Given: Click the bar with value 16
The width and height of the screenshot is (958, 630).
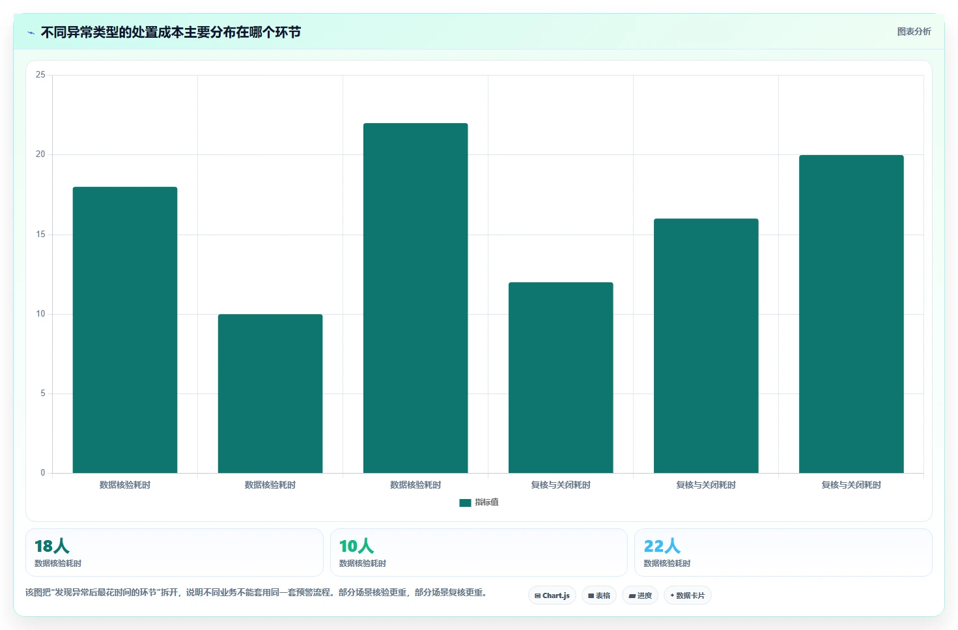Looking at the screenshot, I should coord(706,346).
